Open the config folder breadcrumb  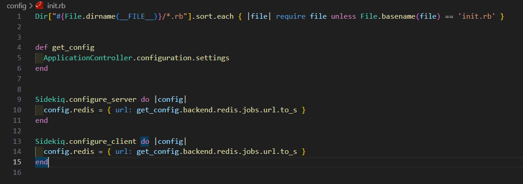[16, 5]
